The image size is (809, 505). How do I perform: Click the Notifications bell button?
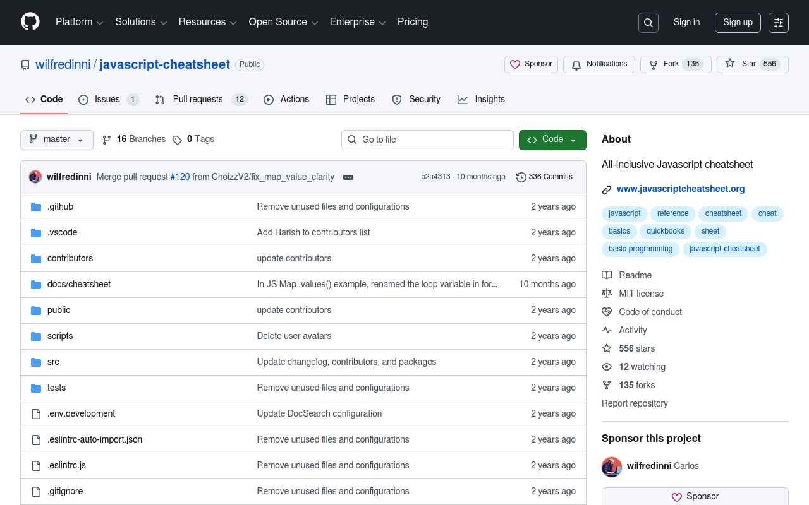pos(599,64)
